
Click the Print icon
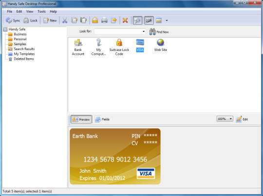click(x=104, y=20)
